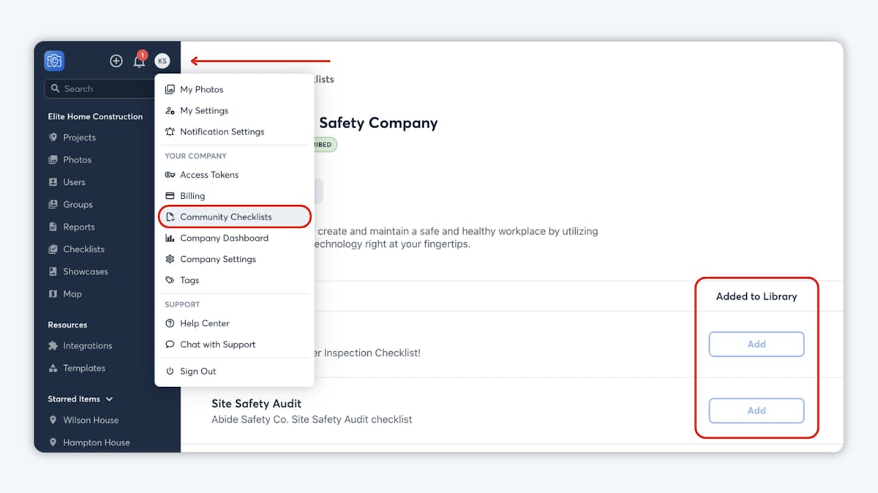The width and height of the screenshot is (878, 493).
Task: Click the Chat with Support bubble icon
Action: [x=170, y=345]
